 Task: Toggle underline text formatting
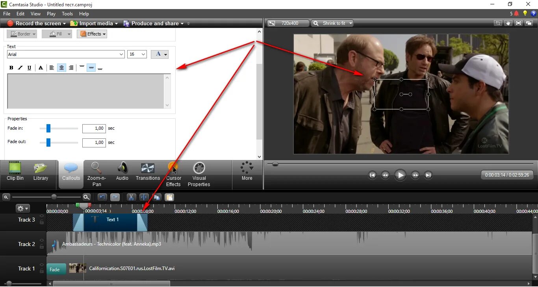pos(29,68)
